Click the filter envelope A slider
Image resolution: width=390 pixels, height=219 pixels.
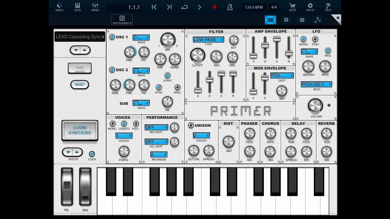(198, 82)
